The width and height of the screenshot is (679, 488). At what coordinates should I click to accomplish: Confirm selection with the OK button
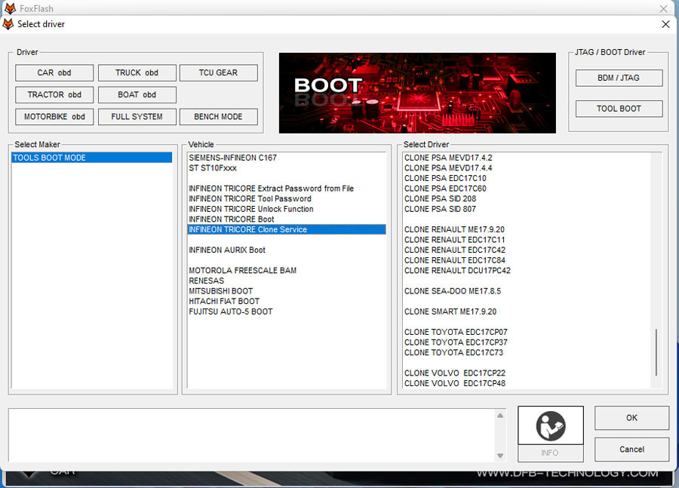(x=631, y=418)
